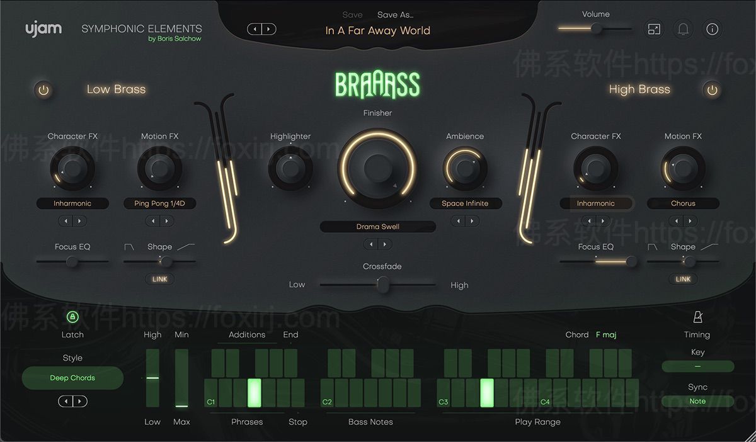This screenshot has width=756, height=442.
Task: Open the Sync selector showing Note
Action: 697,401
